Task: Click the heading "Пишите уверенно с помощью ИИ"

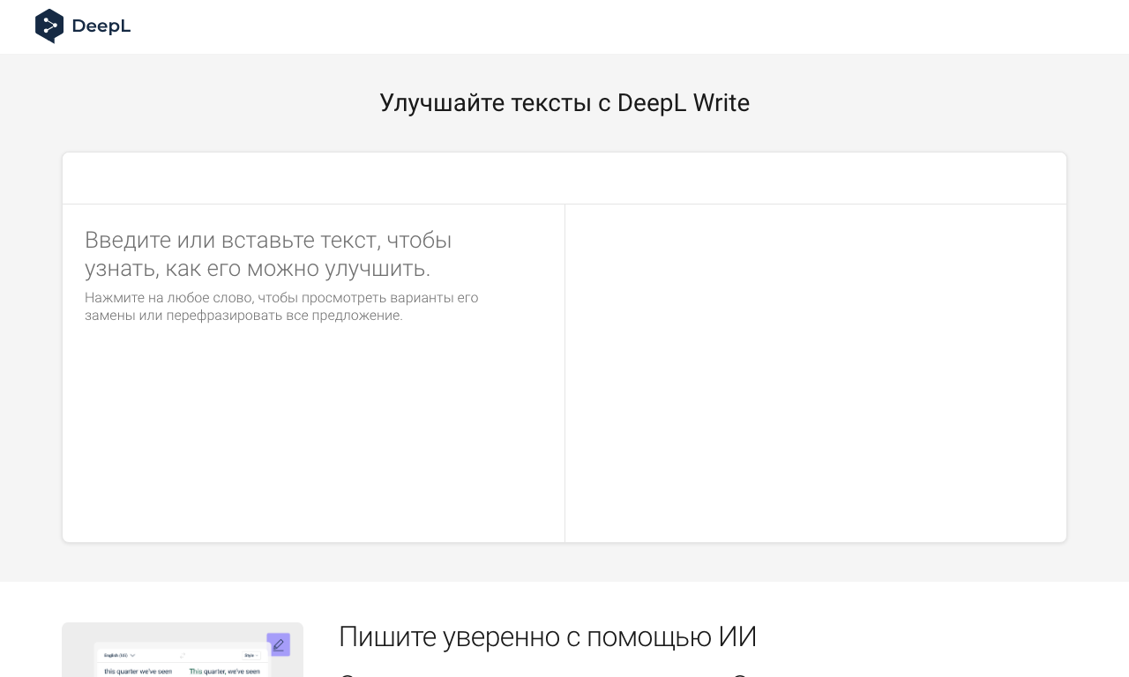Action: 548,636
